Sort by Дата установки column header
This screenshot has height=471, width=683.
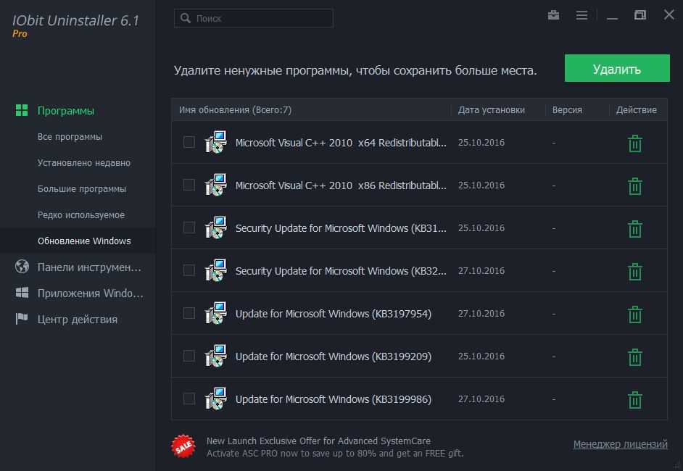click(x=491, y=109)
